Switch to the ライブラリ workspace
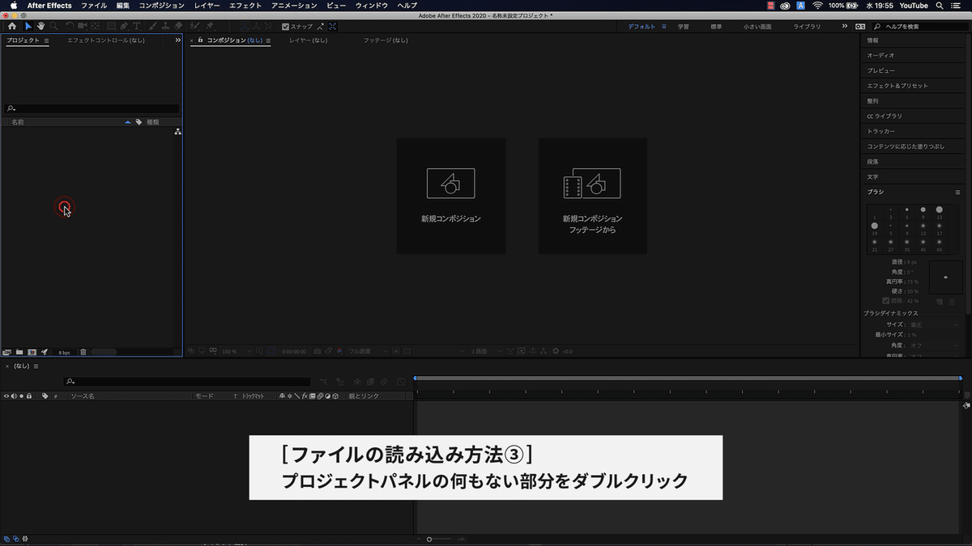 [x=807, y=27]
